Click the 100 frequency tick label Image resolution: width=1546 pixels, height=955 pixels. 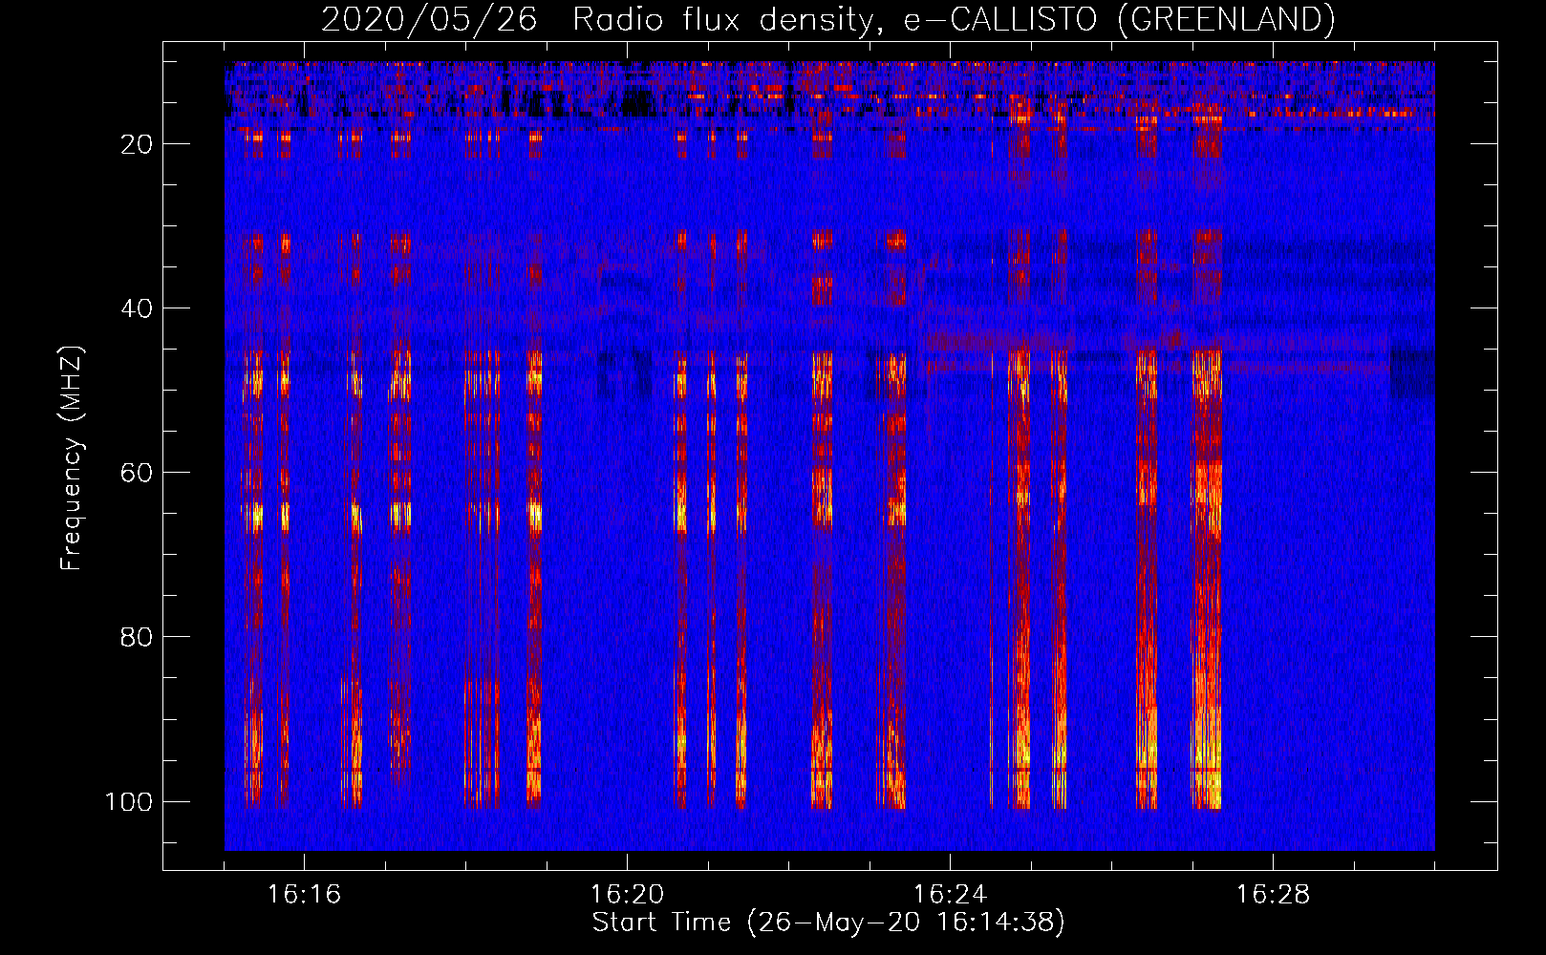129,801
